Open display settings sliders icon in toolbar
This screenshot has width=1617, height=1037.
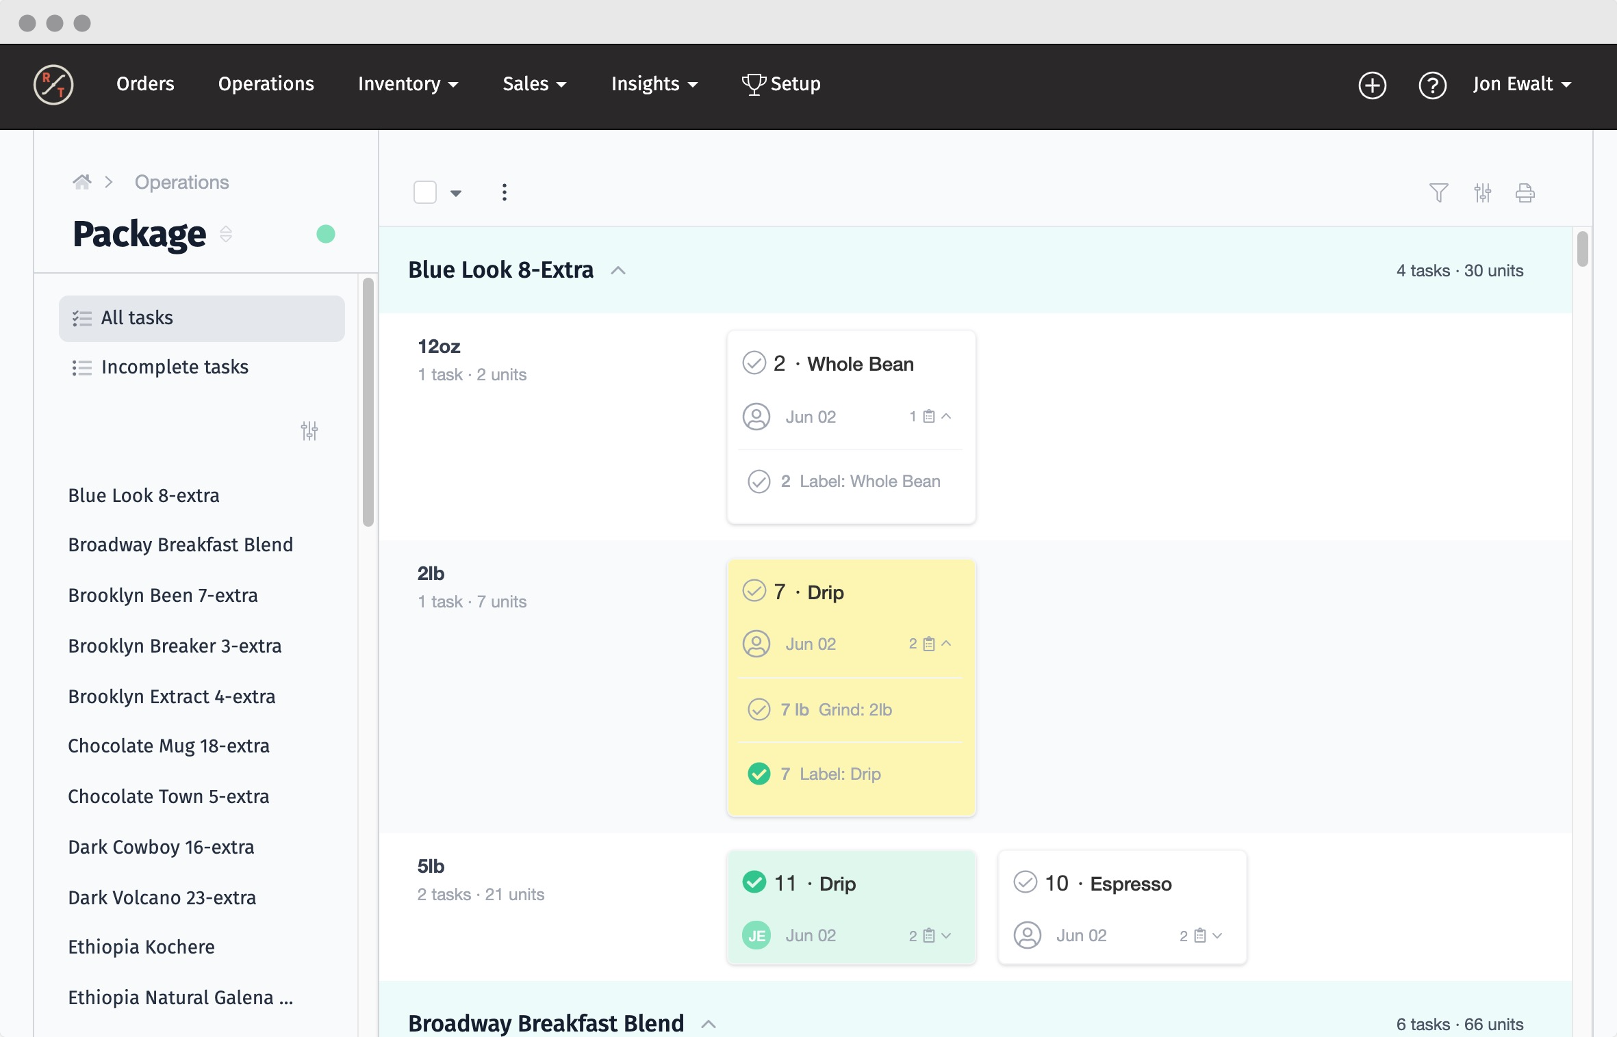1482,193
